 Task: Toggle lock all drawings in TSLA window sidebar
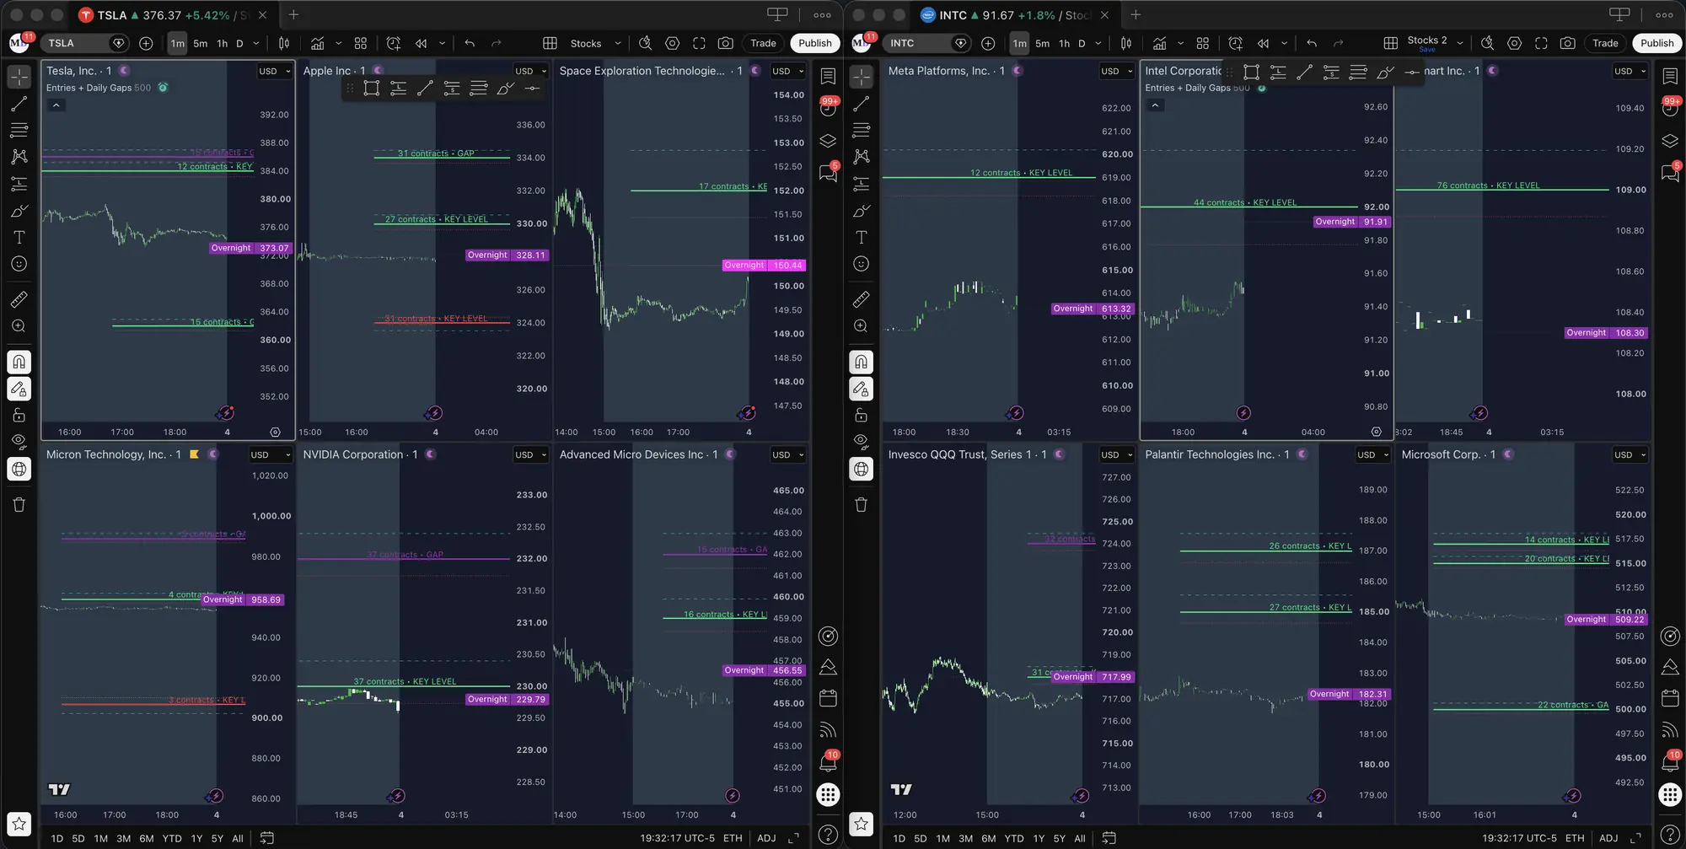tap(19, 416)
